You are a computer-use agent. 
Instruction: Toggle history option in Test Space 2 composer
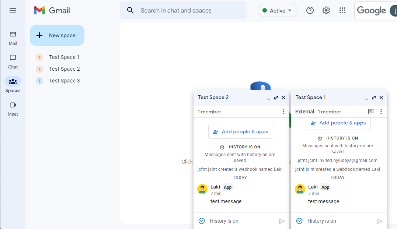click(x=202, y=221)
